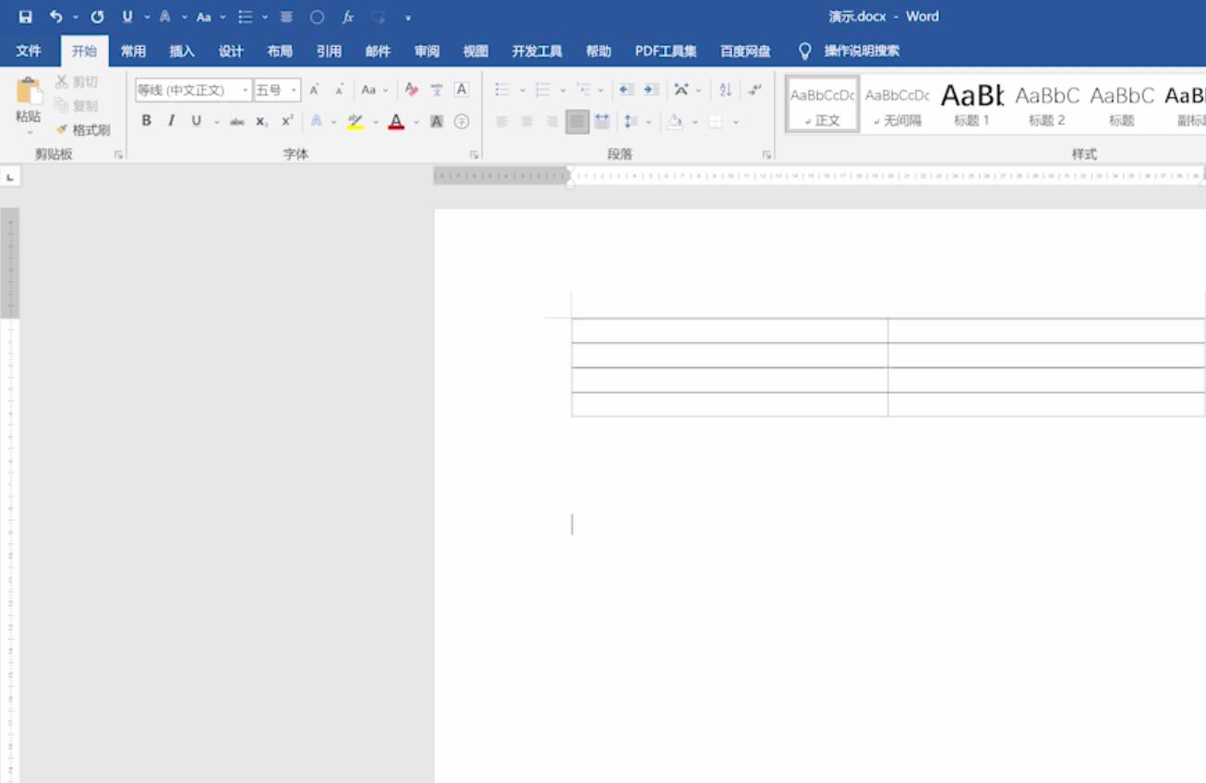Image resolution: width=1206 pixels, height=783 pixels.
Task: Click the fx formula icon in quick access toolbar
Action: click(348, 17)
